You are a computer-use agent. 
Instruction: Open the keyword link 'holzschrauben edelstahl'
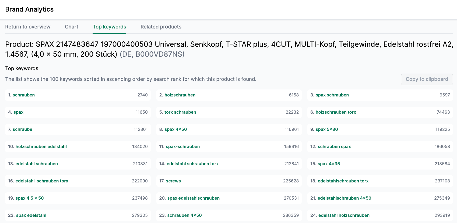click(41, 146)
